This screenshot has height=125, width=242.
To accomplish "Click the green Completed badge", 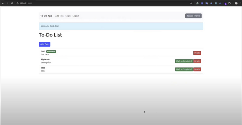I will click(51, 52).
